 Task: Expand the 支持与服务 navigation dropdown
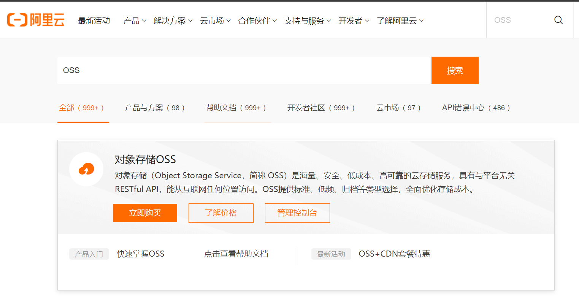click(308, 21)
